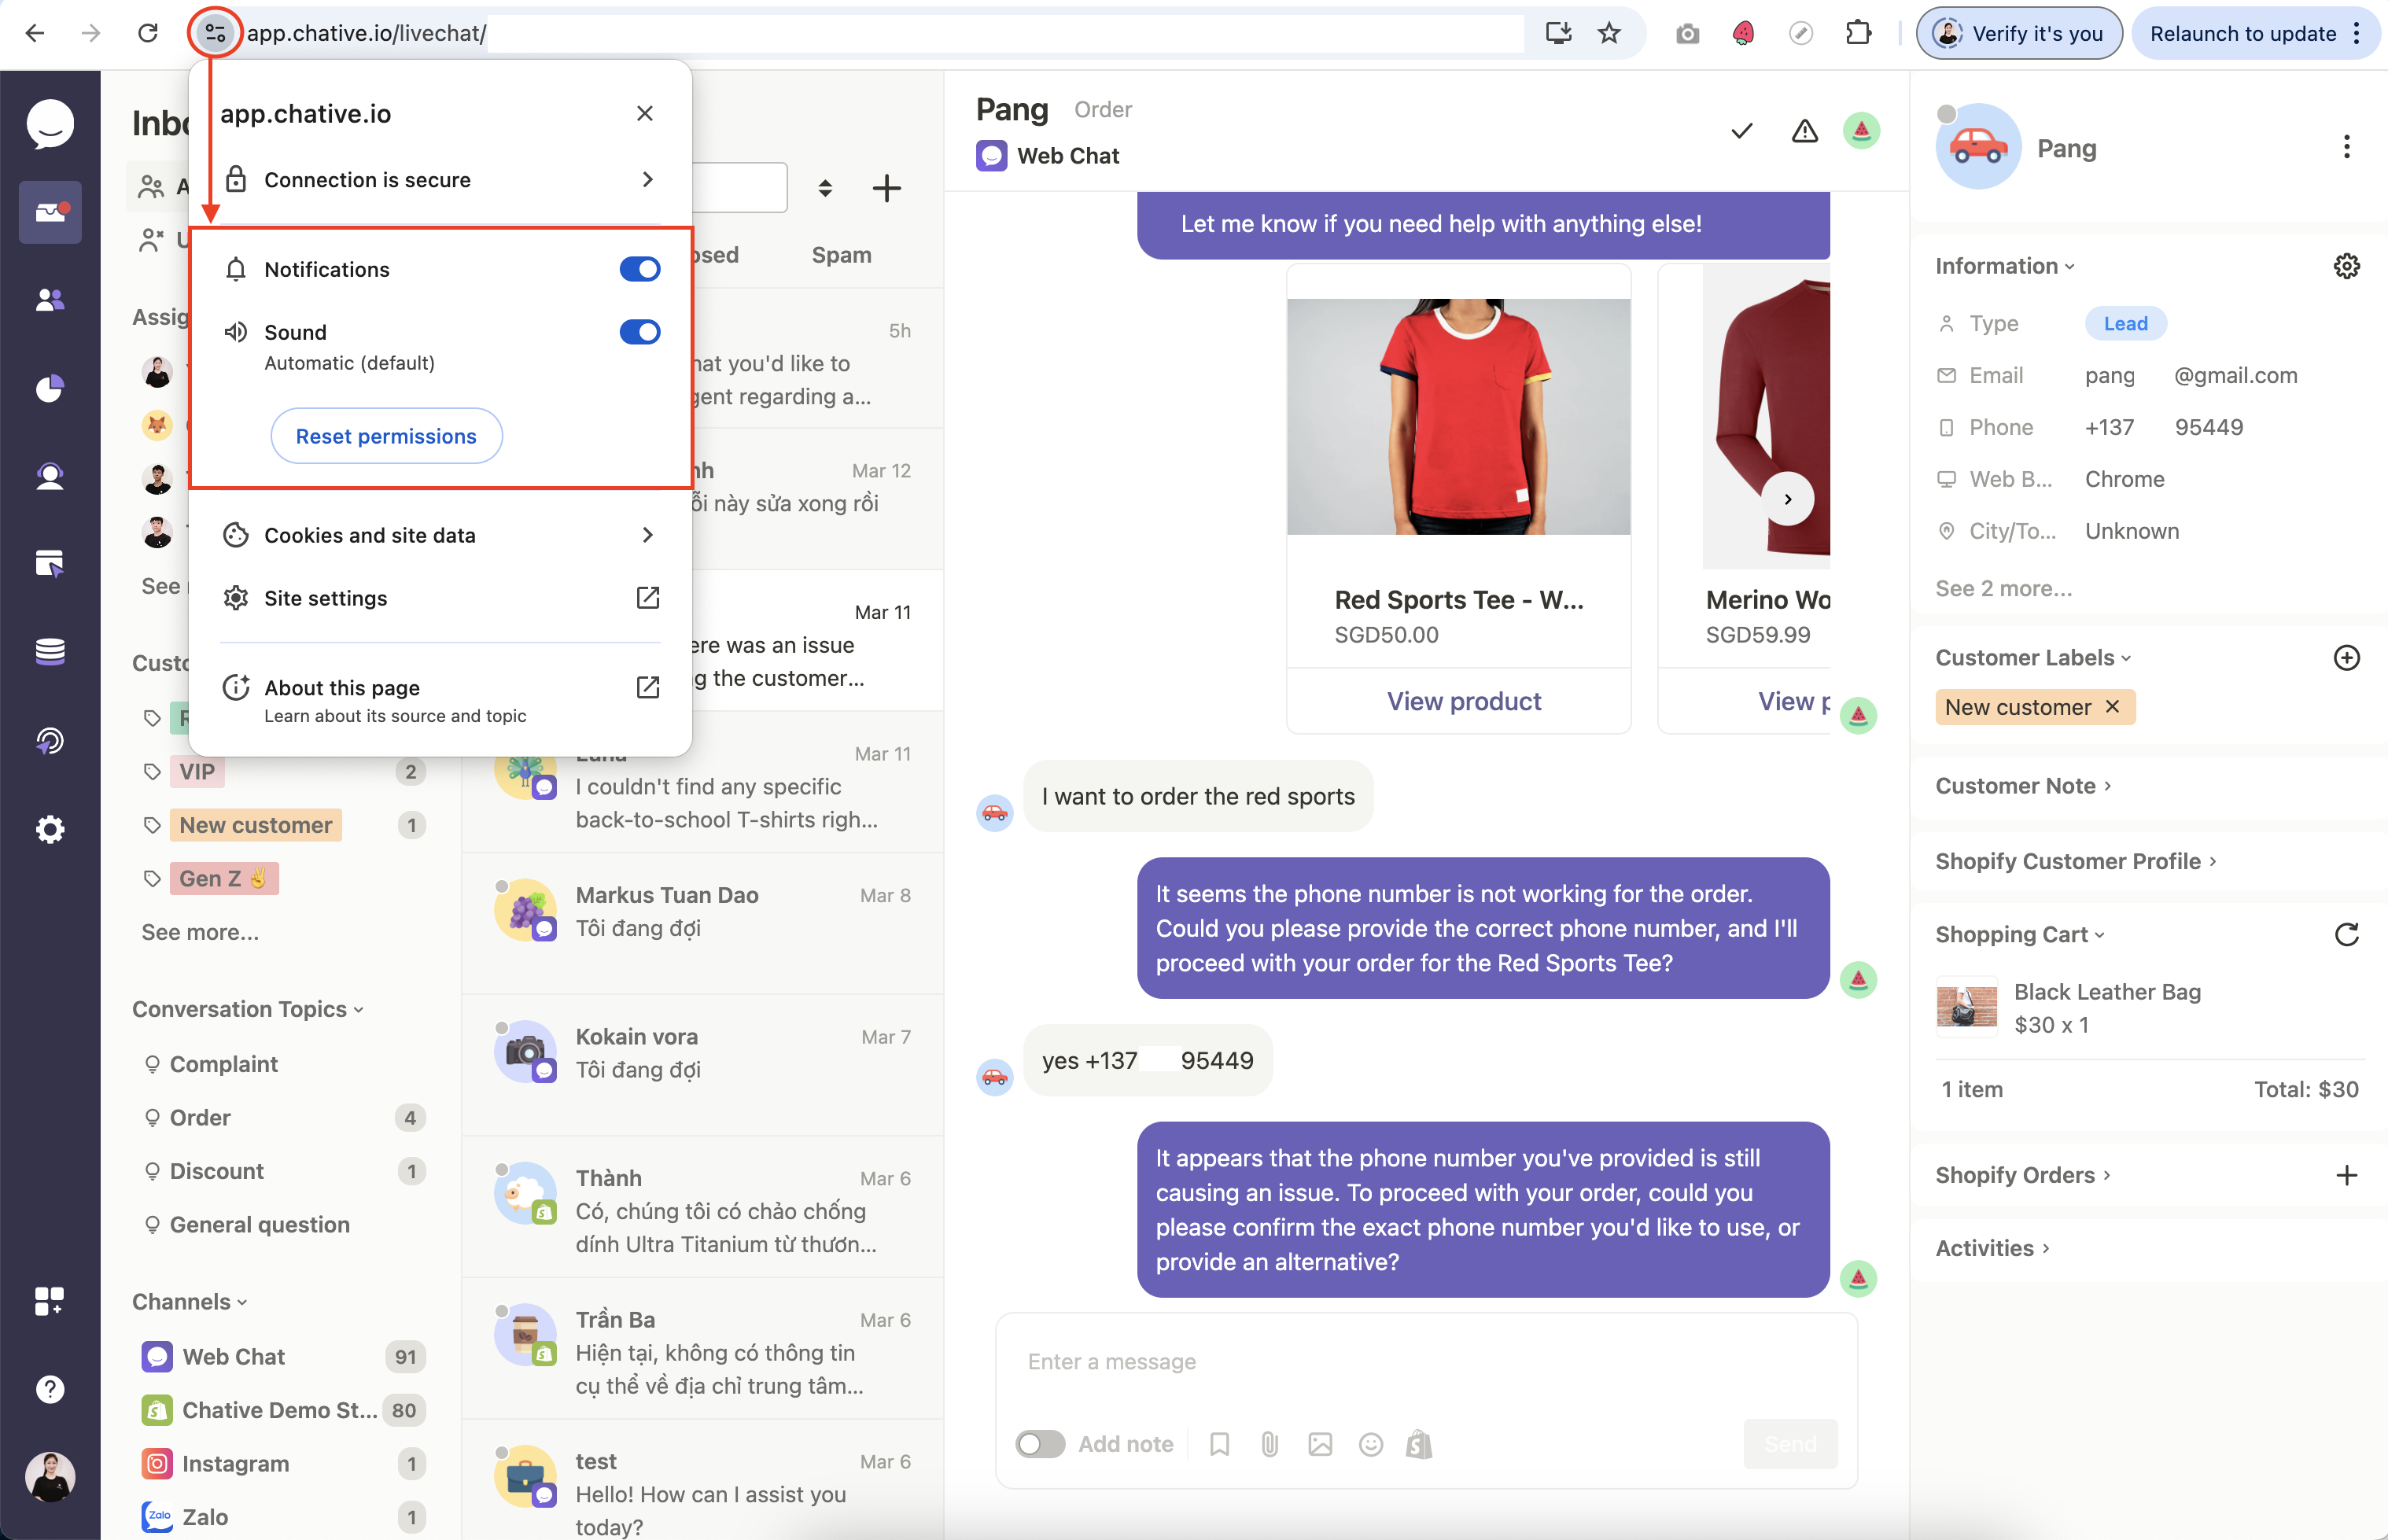Click the site information icon in address bar
Screen dimensions: 2388x1540
click(x=215, y=33)
